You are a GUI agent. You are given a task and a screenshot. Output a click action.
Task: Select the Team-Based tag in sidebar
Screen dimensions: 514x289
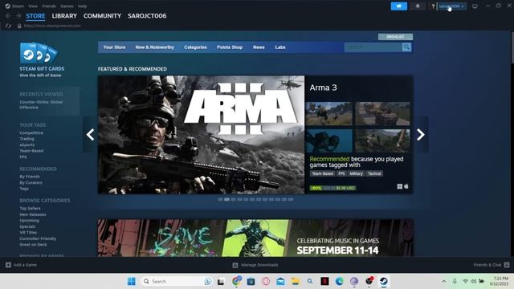(31, 151)
